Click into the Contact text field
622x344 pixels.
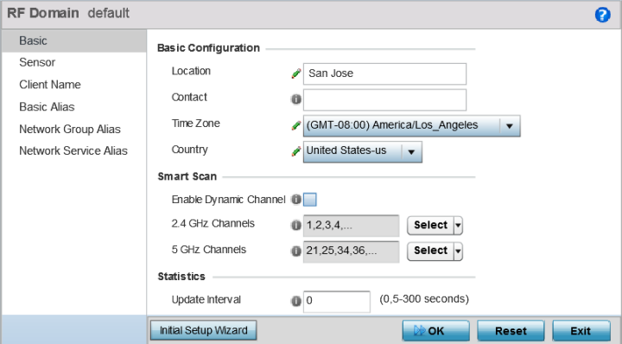point(384,99)
